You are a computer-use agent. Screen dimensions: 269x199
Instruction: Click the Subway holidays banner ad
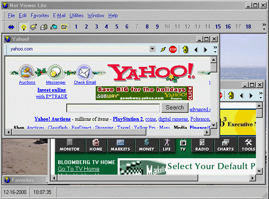click(144, 93)
